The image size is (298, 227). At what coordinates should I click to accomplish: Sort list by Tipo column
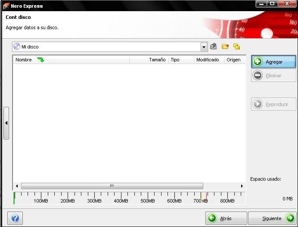click(181, 60)
